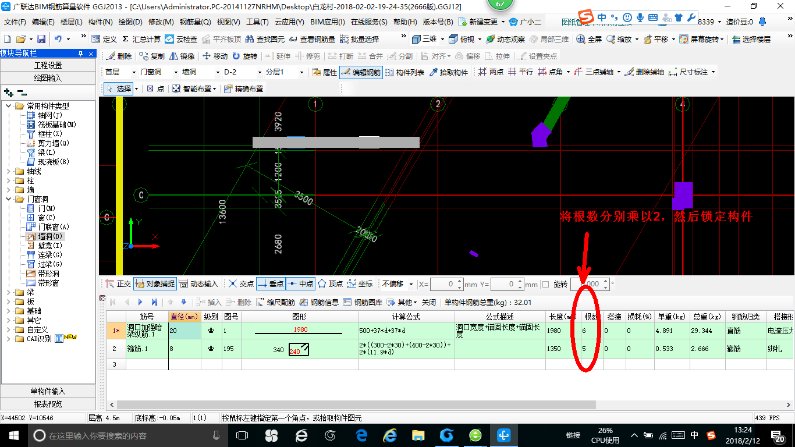This screenshot has width=795, height=447.
Task: Open the 帮助(H) menu
Action: pos(405,22)
